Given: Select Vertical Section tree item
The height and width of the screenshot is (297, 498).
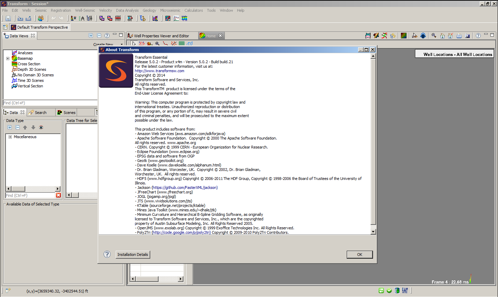Looking at the screenshot, I should [x=30, y=86].
